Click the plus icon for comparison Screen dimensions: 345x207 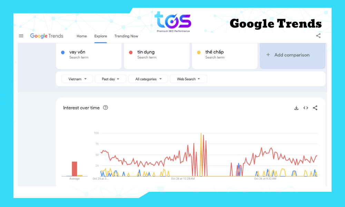(268, 55)
